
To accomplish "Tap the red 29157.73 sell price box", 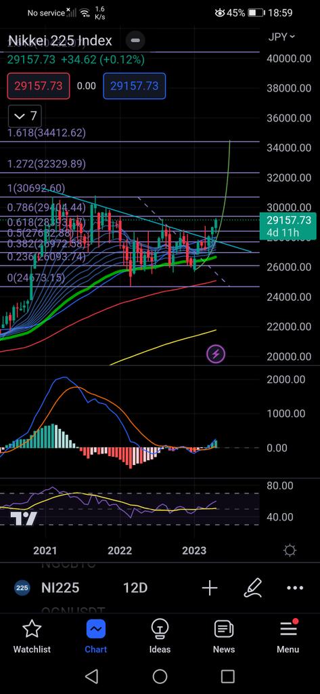I will coord(39,86).
